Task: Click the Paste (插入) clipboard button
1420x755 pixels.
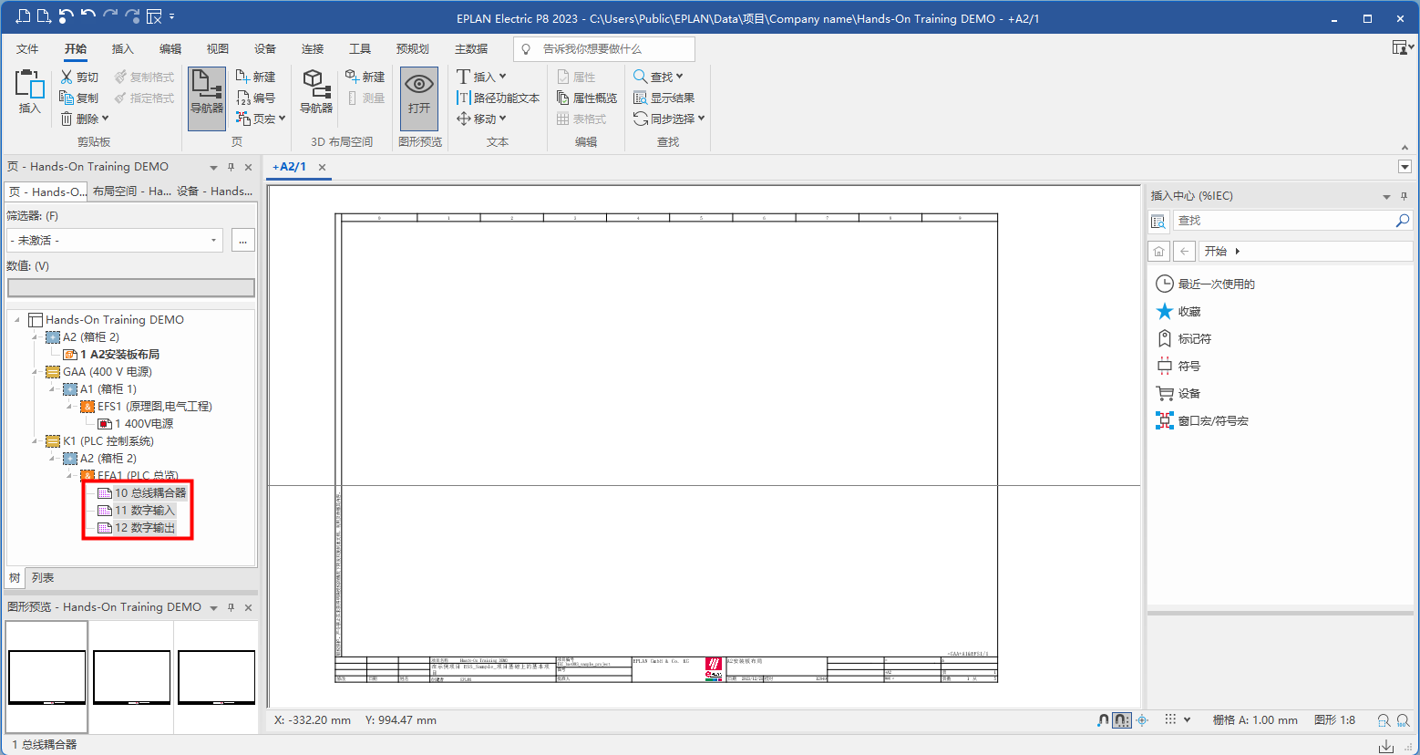Action: (30, 91)
